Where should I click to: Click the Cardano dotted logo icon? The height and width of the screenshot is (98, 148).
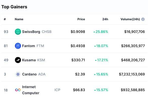point(18,74)
